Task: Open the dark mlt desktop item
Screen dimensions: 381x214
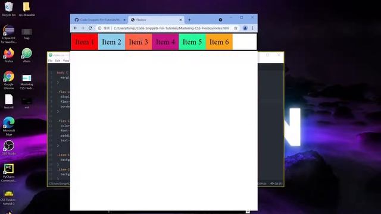Action: pyautogui.click(x=27, y=103)
